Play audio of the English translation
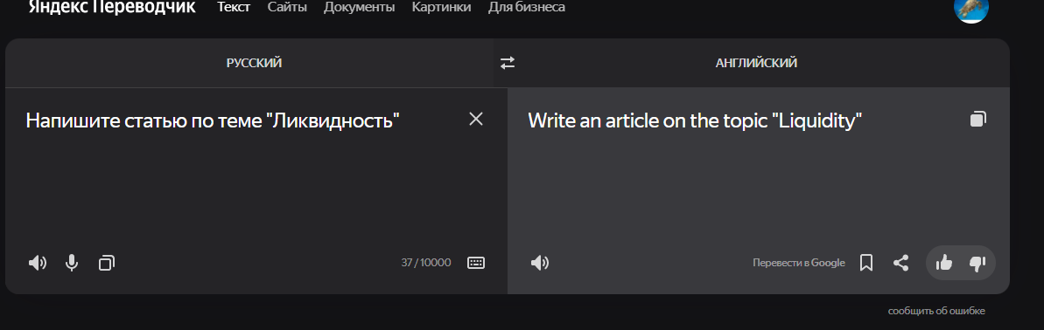The height and width of the screenshot is (330, 1044). click(540, 263)
